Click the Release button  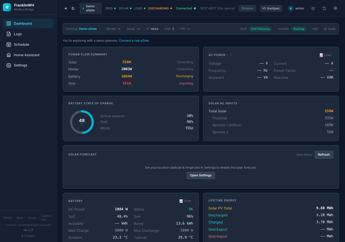(x=247, y=8)
